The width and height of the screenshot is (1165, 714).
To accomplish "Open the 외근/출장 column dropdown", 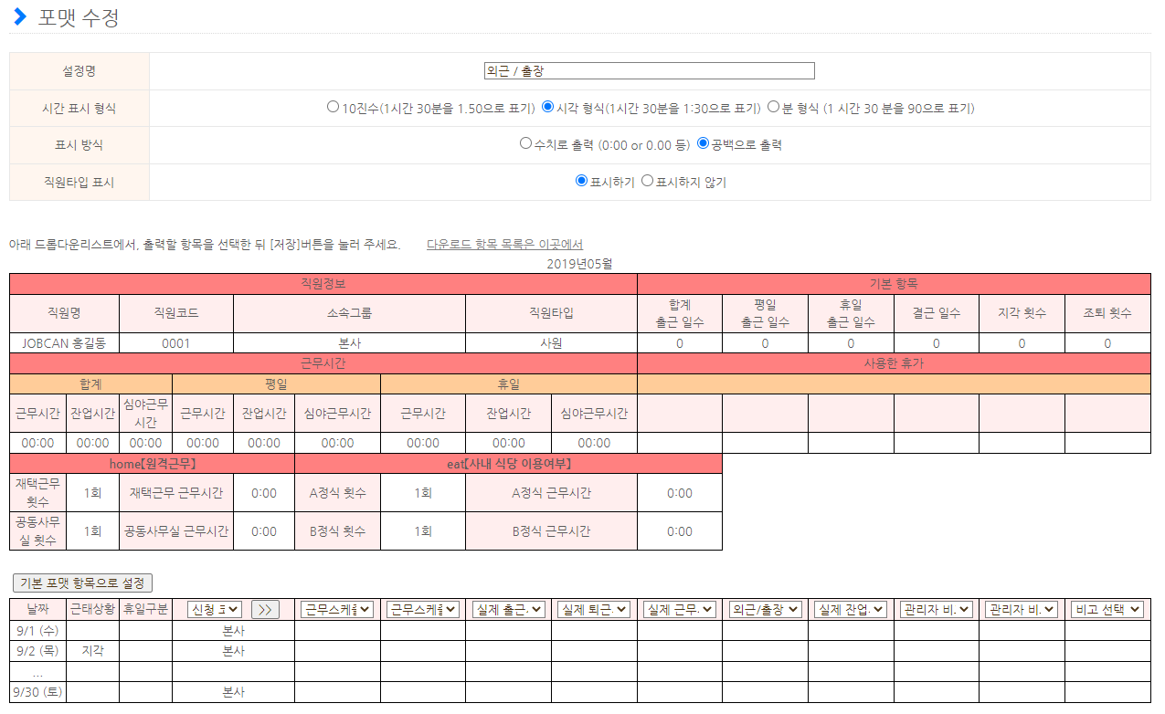I will [765, 610].
